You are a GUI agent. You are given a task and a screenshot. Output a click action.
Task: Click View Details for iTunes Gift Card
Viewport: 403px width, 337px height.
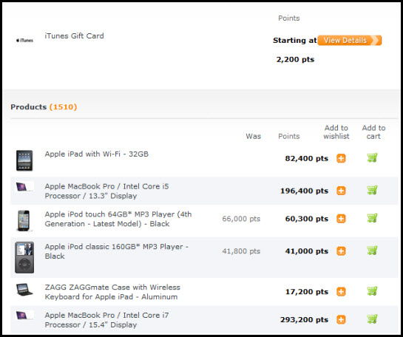pyautogui.click(x=350, y=41)
